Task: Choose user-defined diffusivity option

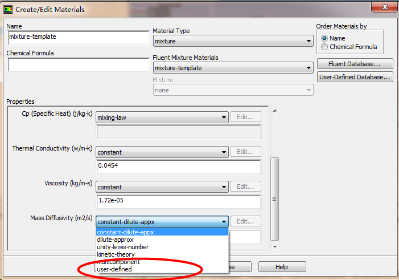Action: click(162, 269)
